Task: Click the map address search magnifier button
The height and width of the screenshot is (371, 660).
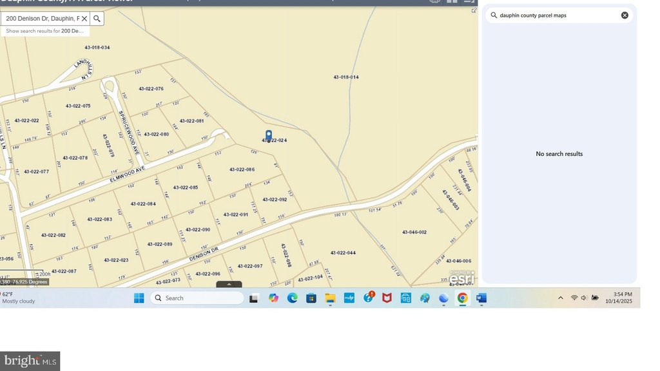Action: [97, 19]
